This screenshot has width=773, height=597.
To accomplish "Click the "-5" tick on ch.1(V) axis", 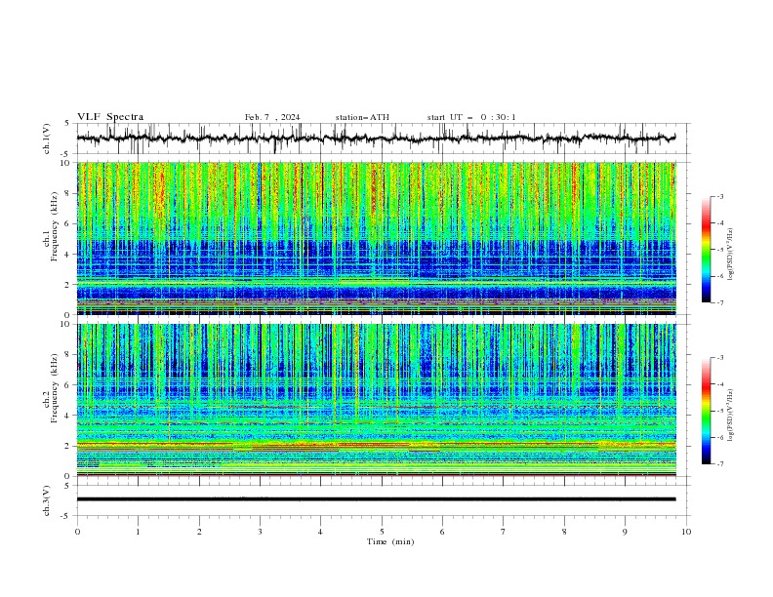I will pyautogui.click(x=66, y=154).
